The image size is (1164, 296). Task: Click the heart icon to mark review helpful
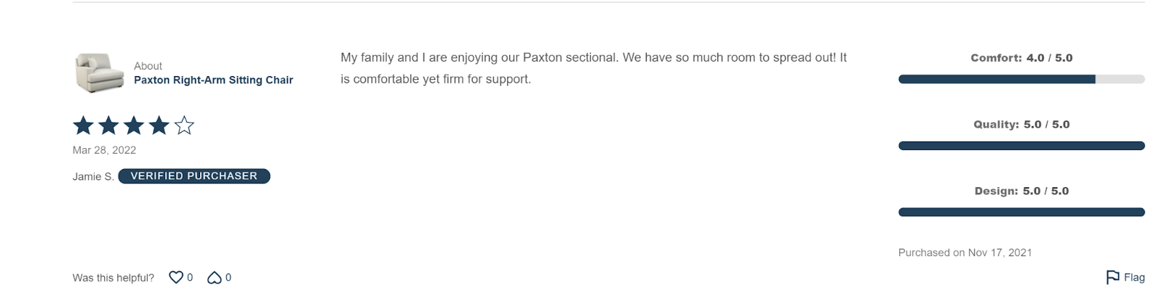click(176, 277)
